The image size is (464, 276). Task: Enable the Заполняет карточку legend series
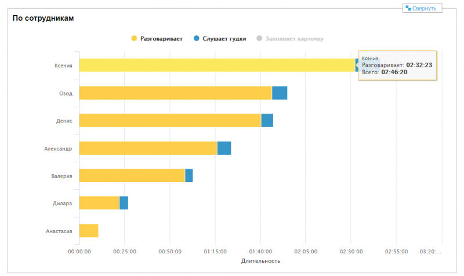pyautogui.click(x=294, y=39)
